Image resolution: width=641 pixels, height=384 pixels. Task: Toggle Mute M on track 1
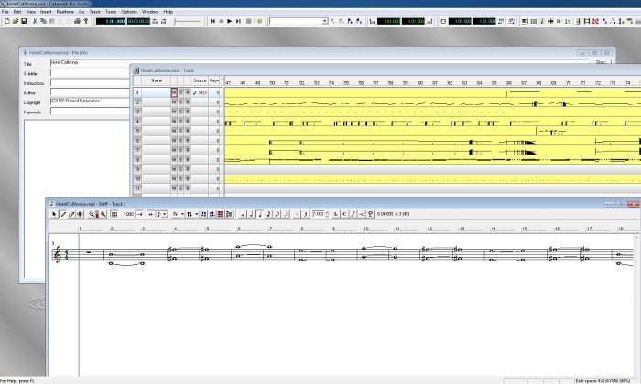(x=174, y=92)
